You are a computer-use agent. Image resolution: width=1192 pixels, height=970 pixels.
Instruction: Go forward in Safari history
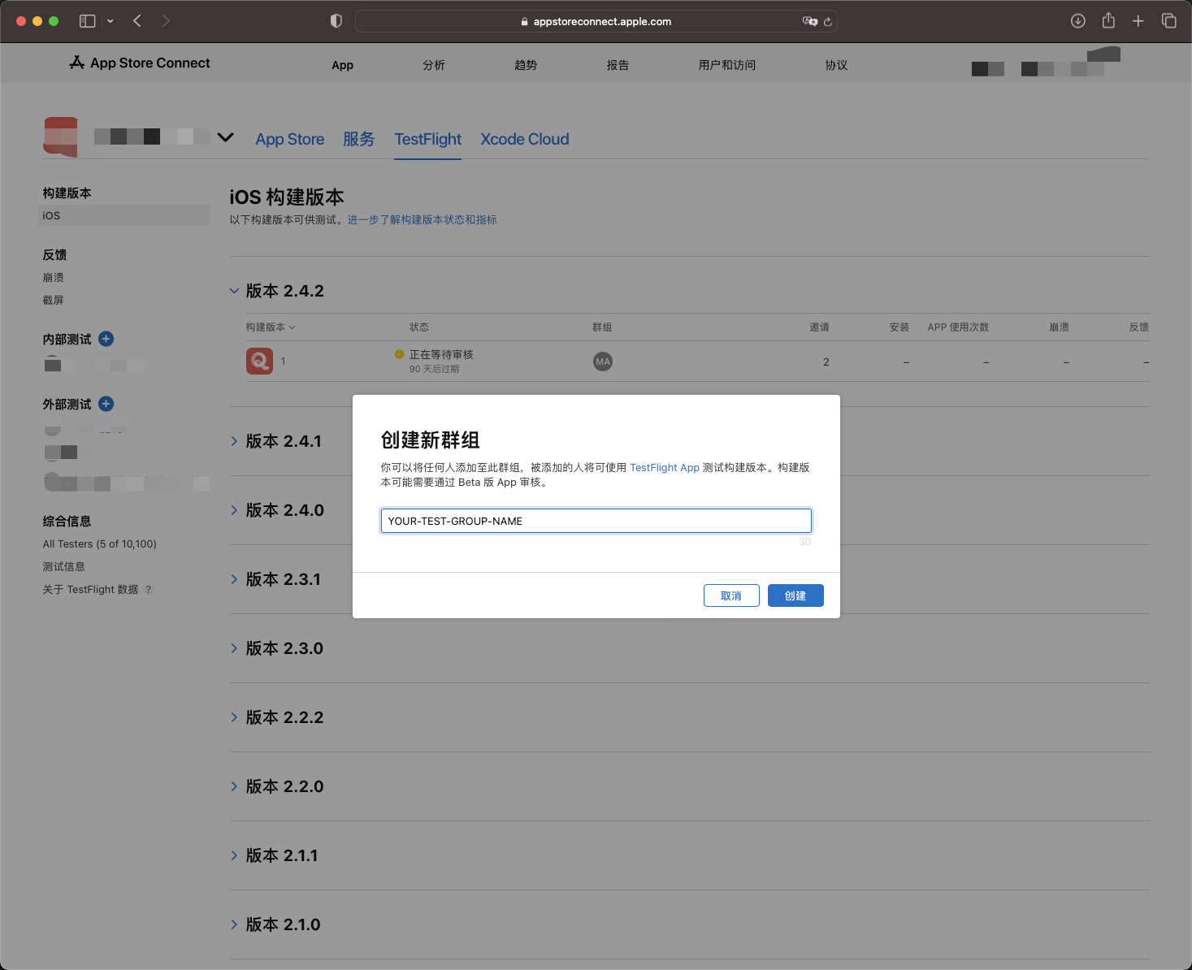[166, 21]
